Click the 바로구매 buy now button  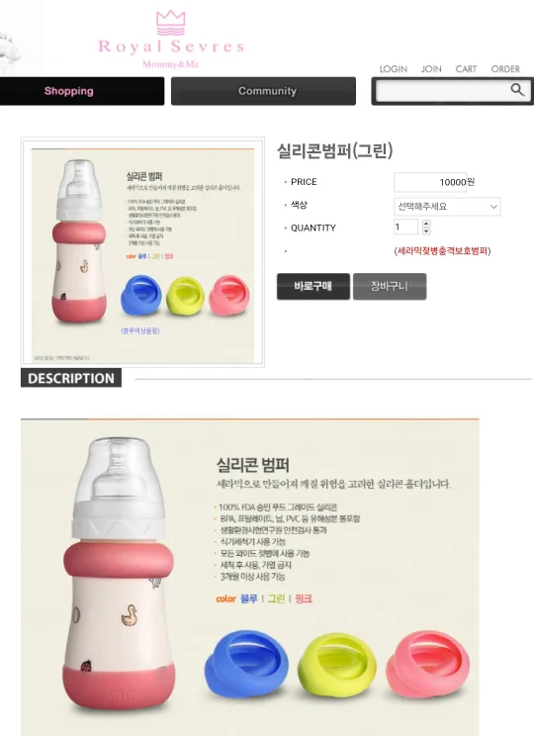click(x=313, y=286)
